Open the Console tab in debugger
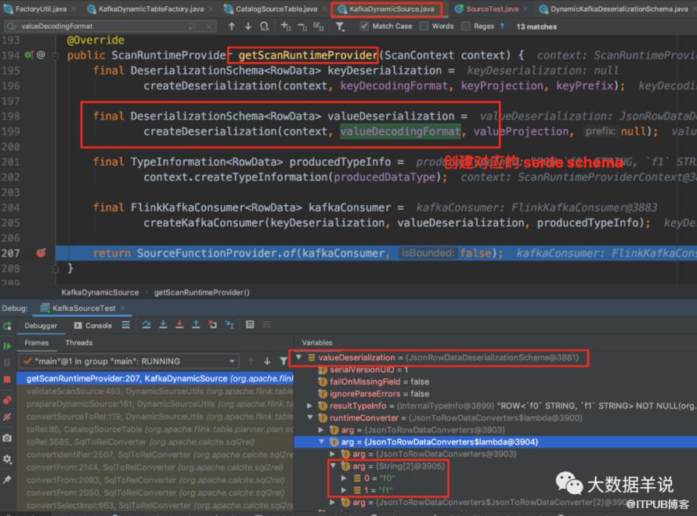The height and width of the screenshot is (516, 697). pyautogui.click(x=93, y=325)
